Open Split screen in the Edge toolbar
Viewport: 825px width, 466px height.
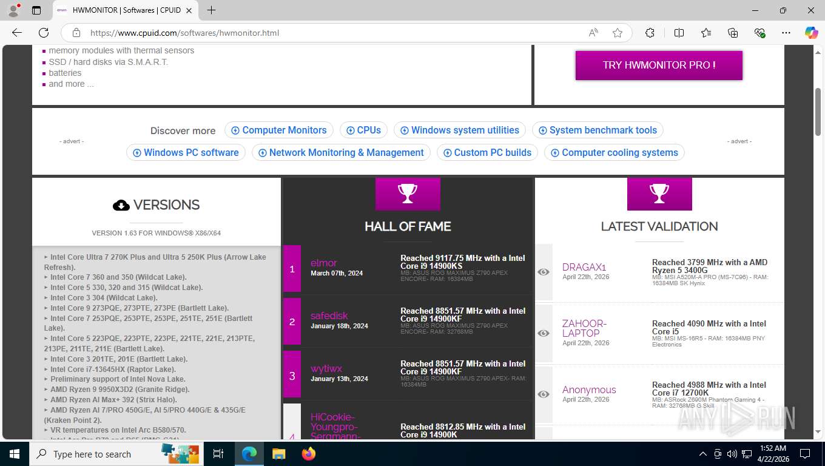coord(679,33)
